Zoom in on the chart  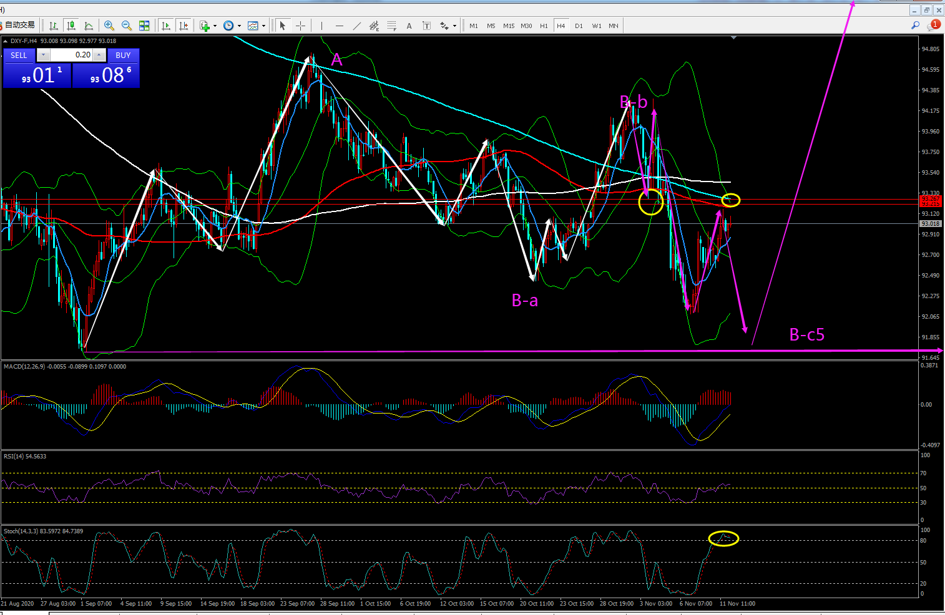click(x=109, y=26)
